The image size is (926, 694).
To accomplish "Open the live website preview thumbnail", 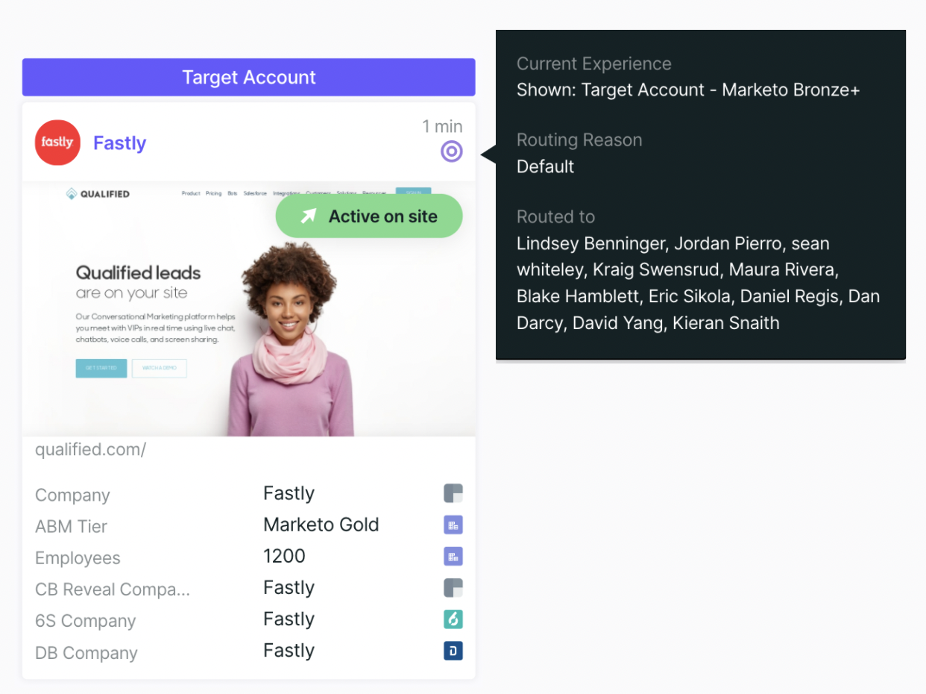I will coord(248,308).
